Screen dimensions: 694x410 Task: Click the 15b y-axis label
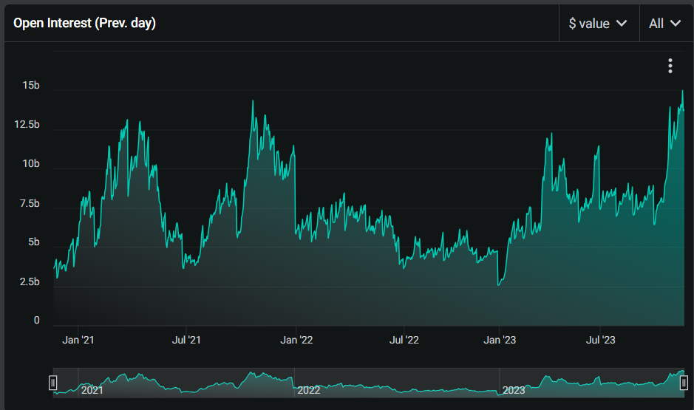(31, 86)
